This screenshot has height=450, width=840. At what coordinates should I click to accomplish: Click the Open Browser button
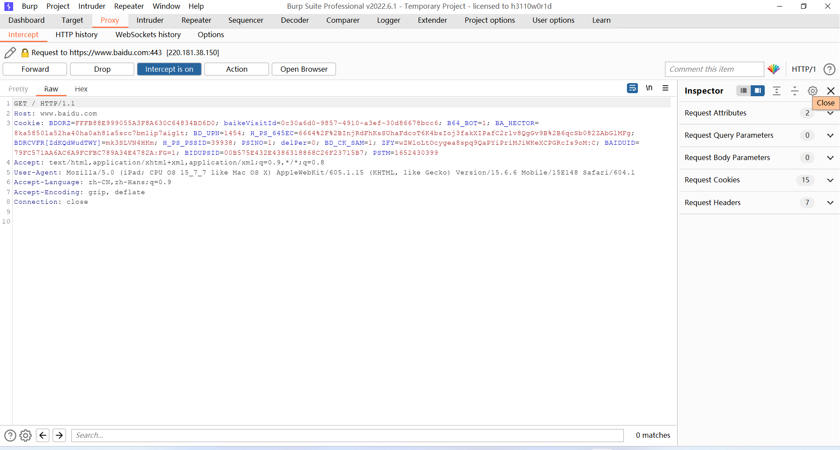pos(304,69)
